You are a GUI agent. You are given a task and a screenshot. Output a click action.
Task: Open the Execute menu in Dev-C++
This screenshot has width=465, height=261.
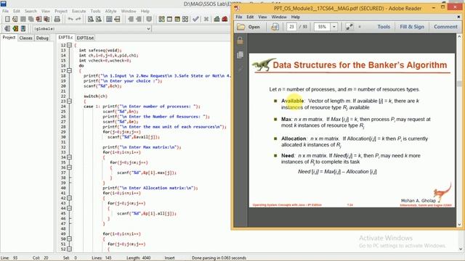(x=79, y=11)
